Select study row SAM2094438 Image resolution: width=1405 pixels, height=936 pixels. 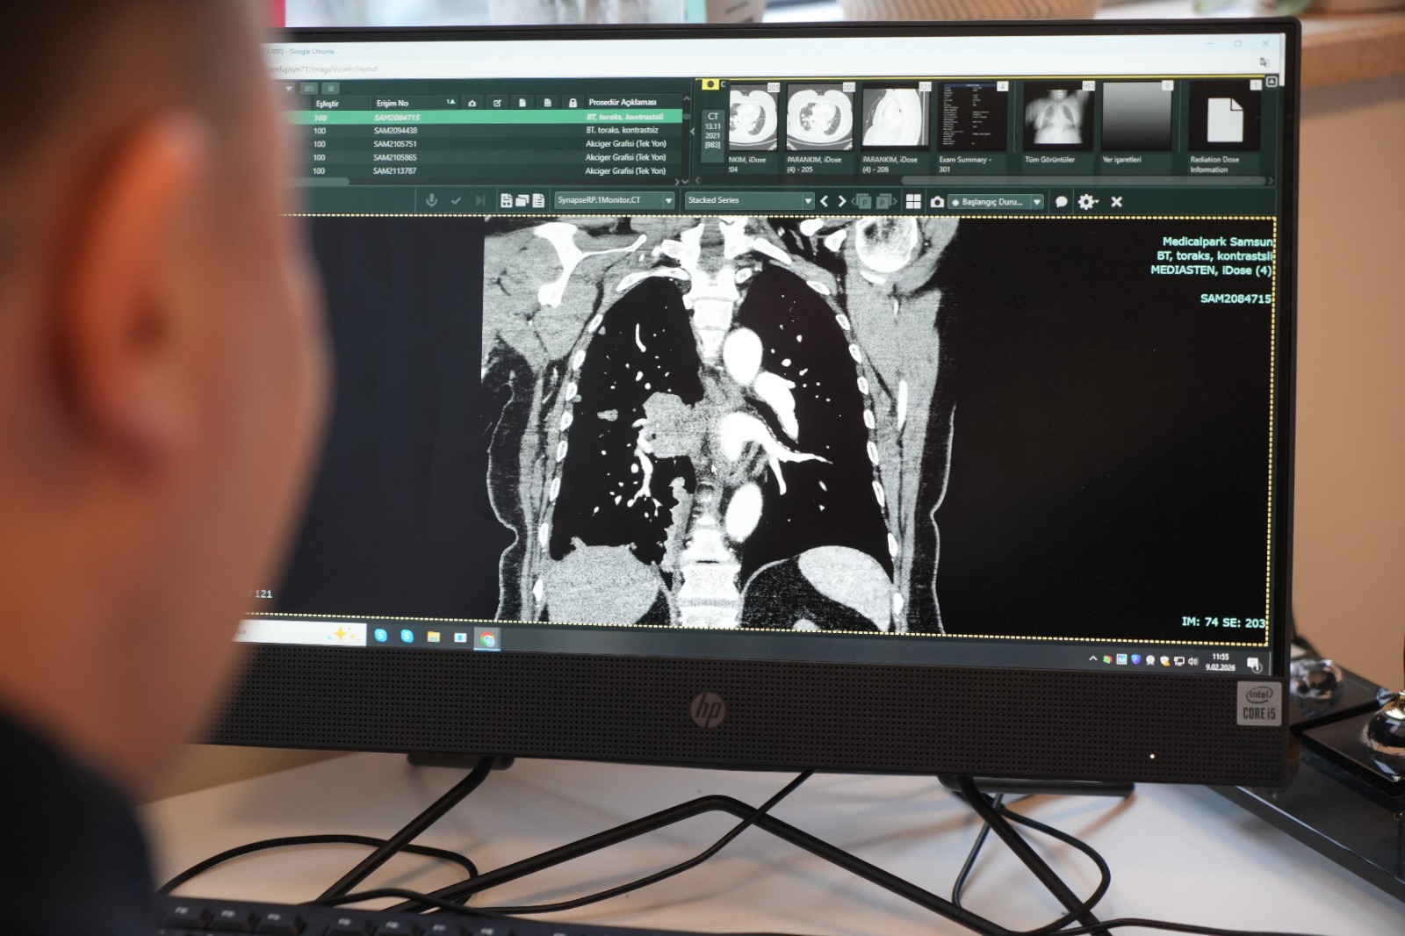coord(395,131)
